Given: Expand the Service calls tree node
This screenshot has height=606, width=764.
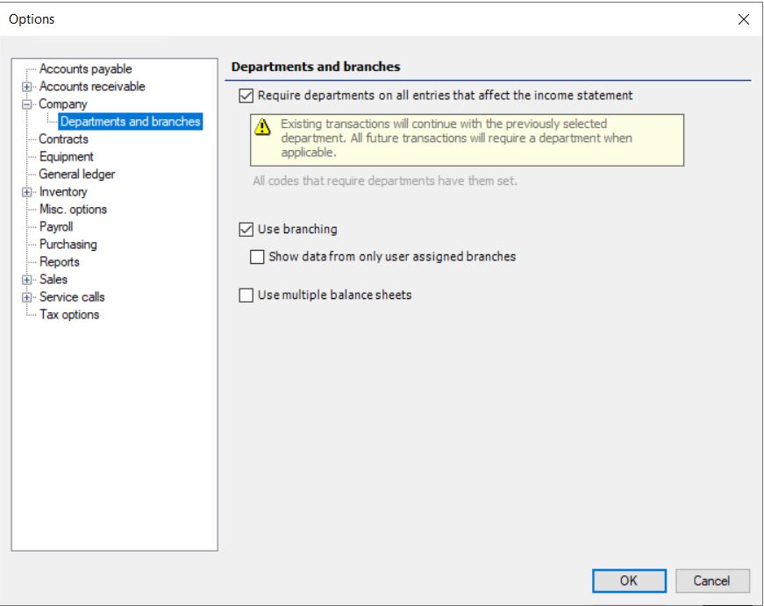Looking at the screenshot, I should [27, 297].
